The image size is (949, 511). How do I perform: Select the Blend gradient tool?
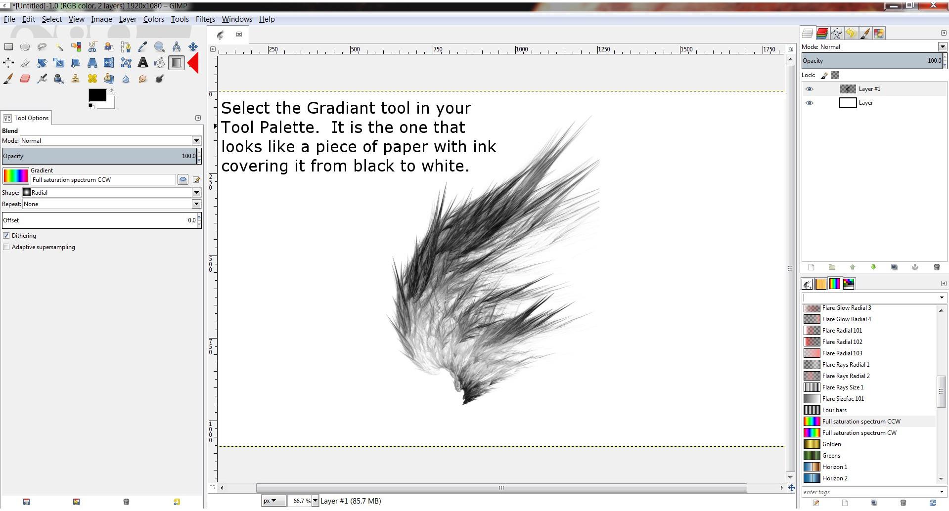(x=177, y=63)
